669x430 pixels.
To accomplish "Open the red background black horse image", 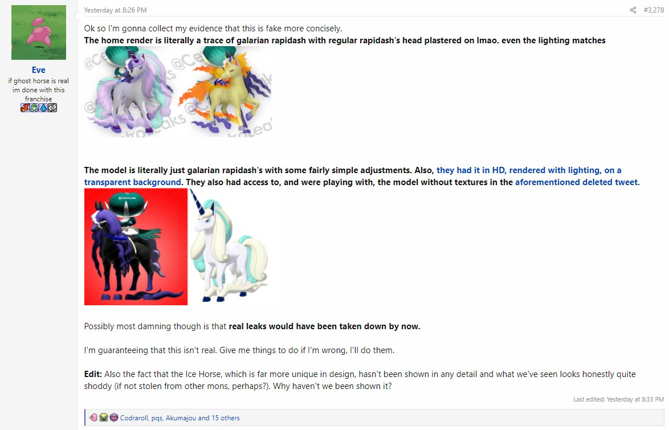I will click(136, 247).
